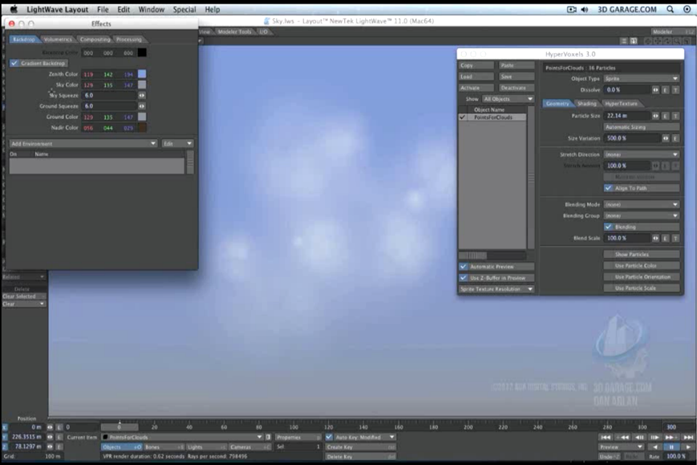697x465 pixels.
Task: Toggle Show Particles option
Action: [x=641, y=254]
